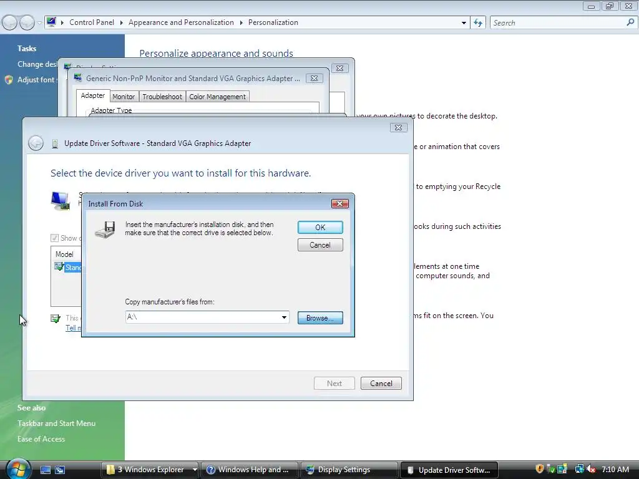
Task: Click Cancel in Update Driver Software wizard
Action: (381, 384)
